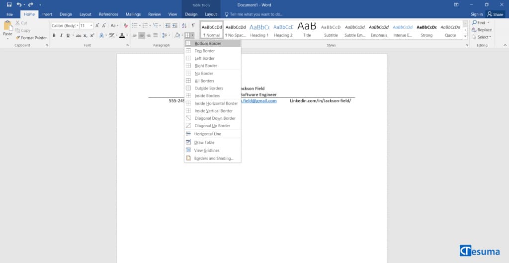This screenshot has width=509, height=263.
Task: Click Sign in link
Action: coord(477,14)
